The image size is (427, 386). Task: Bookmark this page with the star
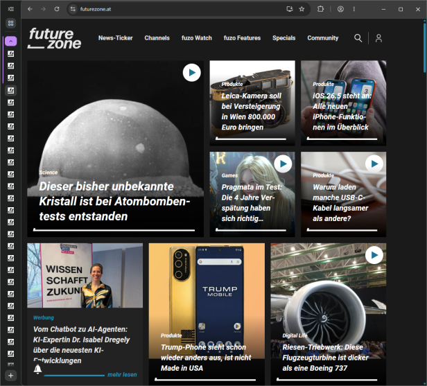tap(302, 9)
